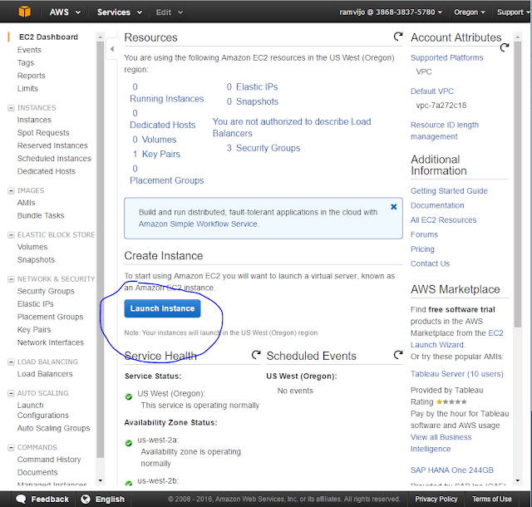
Task: Click US West (Oregon) green status icon
Action: 129,396
